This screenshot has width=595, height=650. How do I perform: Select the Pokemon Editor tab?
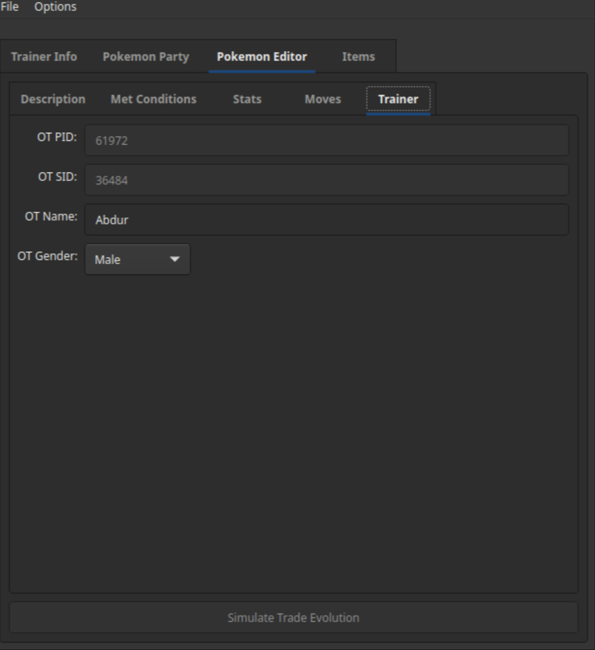coord(262,57)
